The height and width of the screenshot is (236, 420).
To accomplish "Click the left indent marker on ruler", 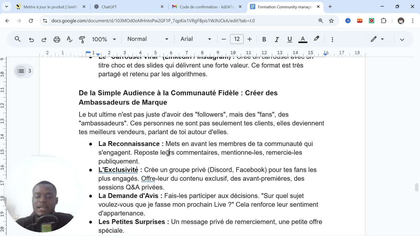I will [x=98, y=54].
